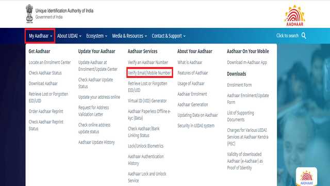Open Aadhaar Update History link

96,143
